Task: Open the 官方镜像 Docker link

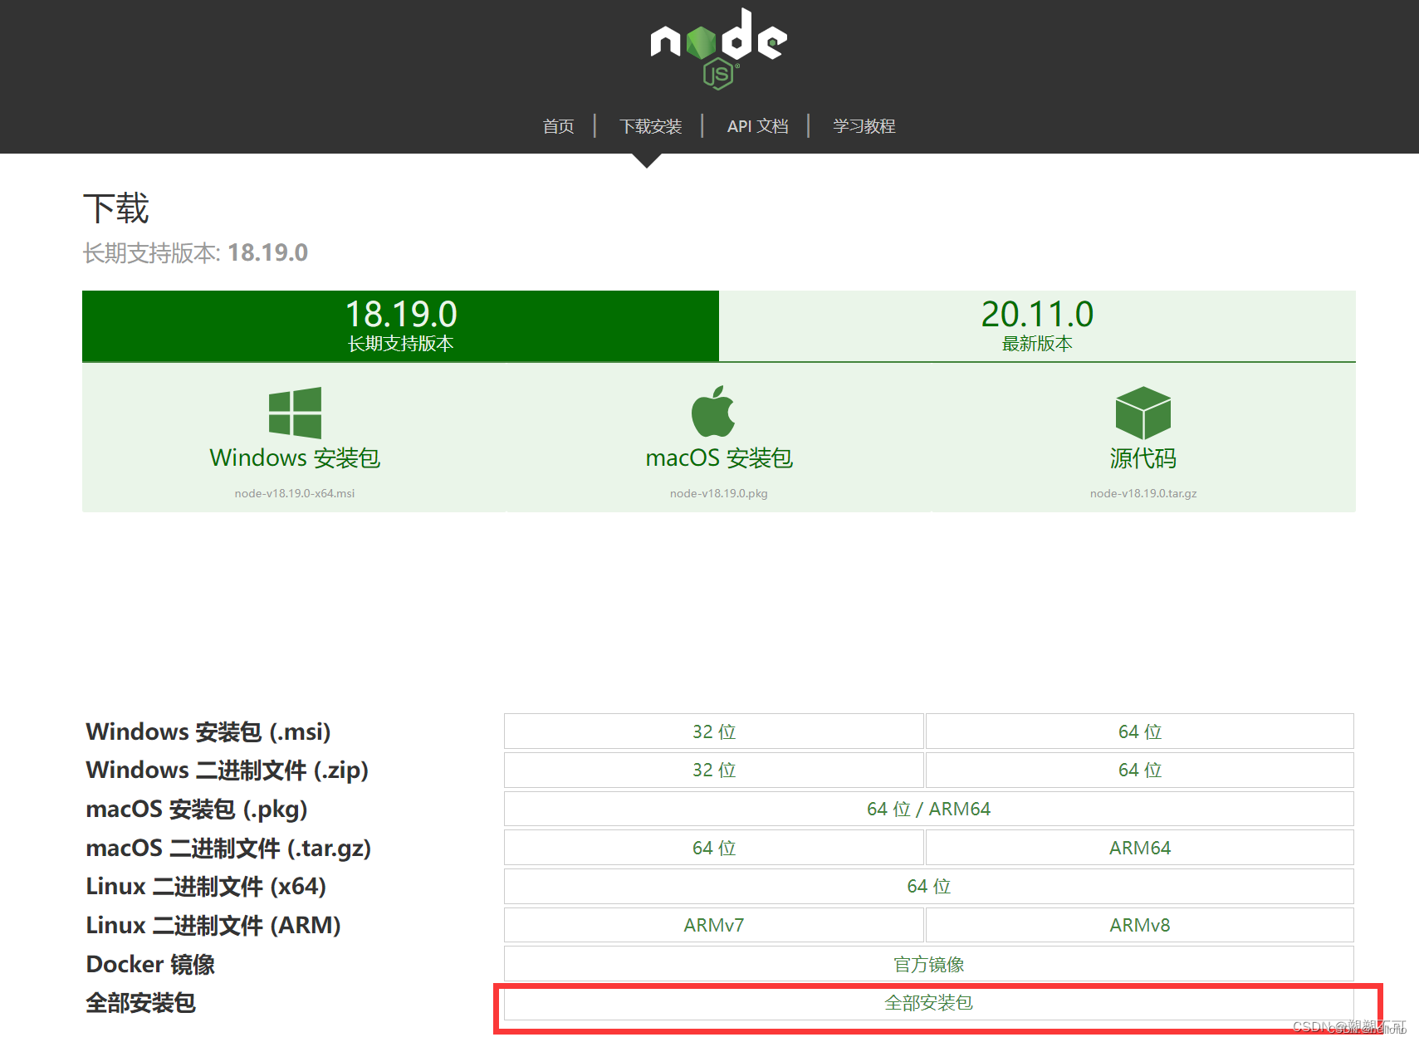Action: (929, 964)
